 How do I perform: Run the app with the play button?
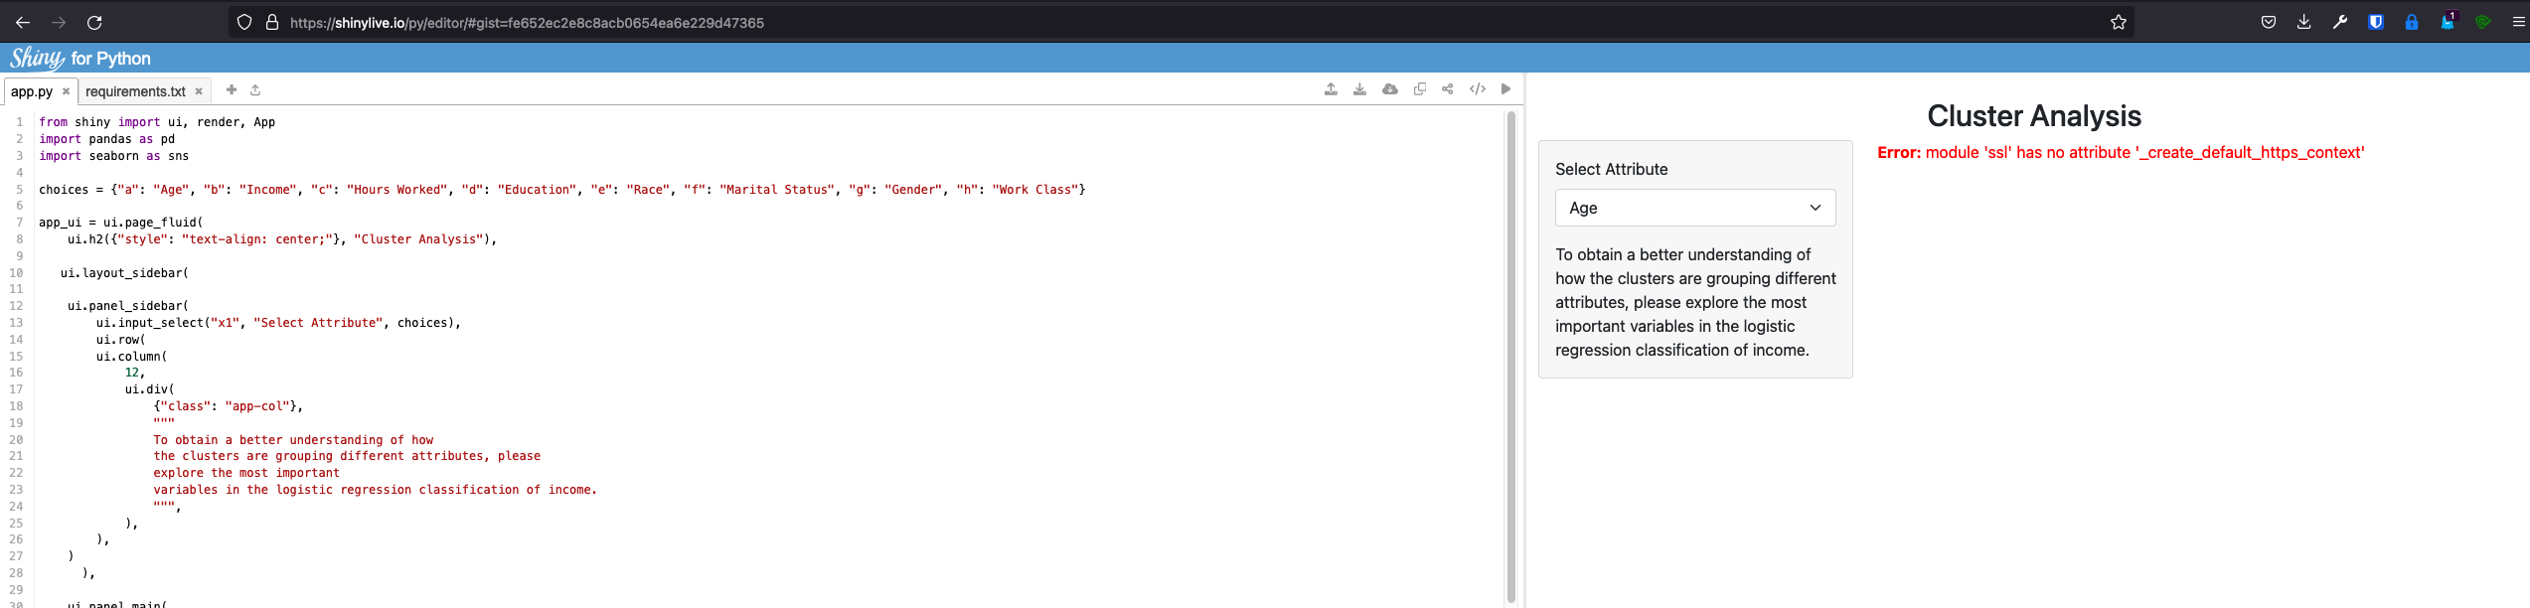(x=1506, y=89)
